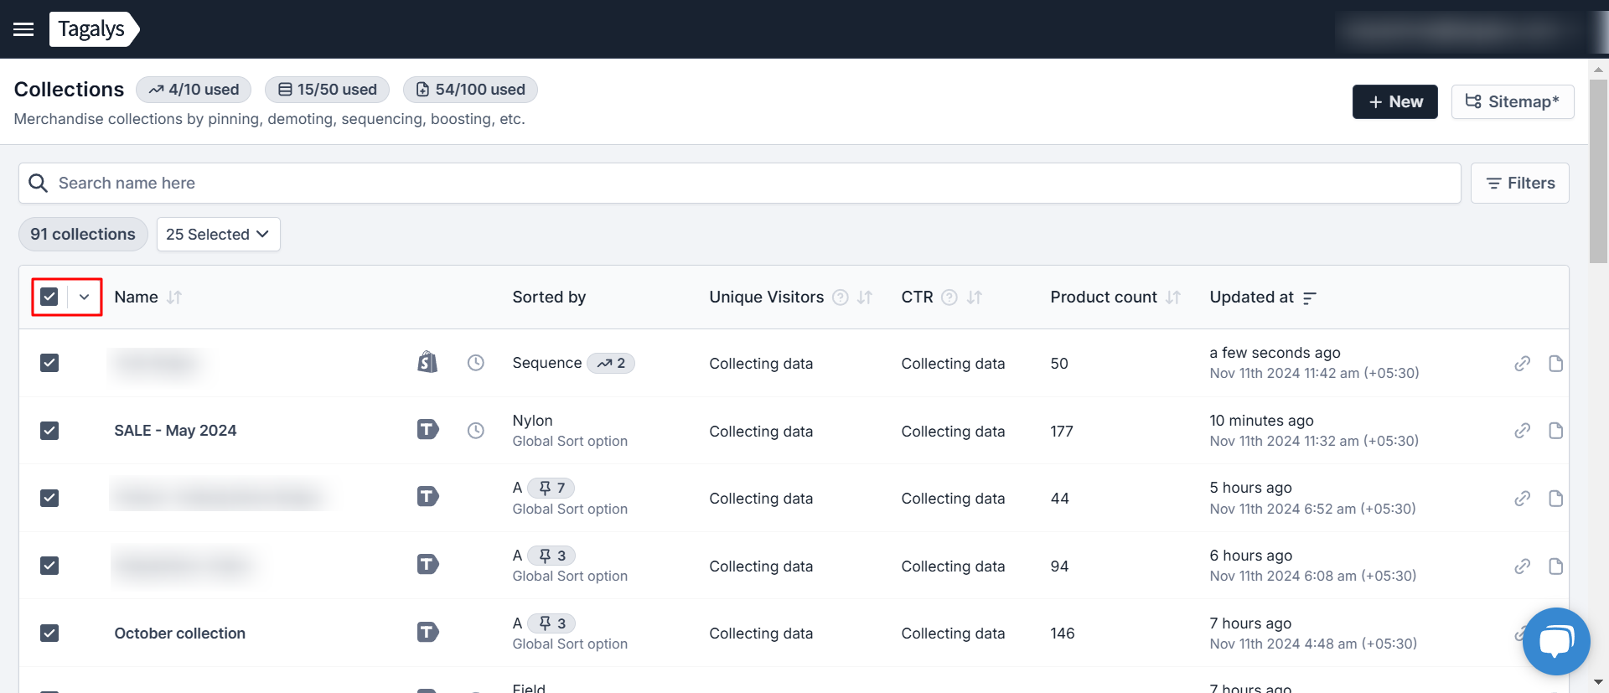Toggle the select-all header checkbox
This screenshot has height=693, width=1609.
[x=49, y=297]
